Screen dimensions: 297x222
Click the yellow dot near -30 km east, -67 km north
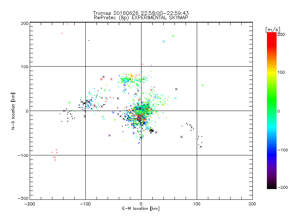124,141
